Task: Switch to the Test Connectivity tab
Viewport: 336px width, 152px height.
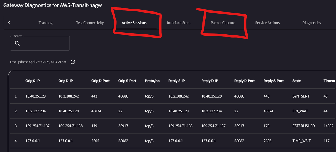Action: tap(90, 23)
